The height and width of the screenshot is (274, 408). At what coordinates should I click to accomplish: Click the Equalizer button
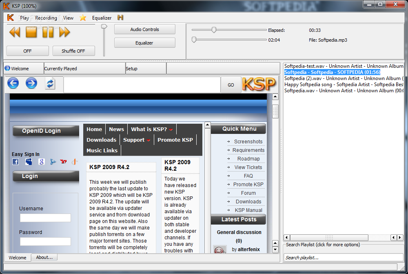(145, 43)
